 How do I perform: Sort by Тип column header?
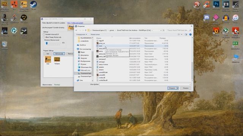(146, 38)
